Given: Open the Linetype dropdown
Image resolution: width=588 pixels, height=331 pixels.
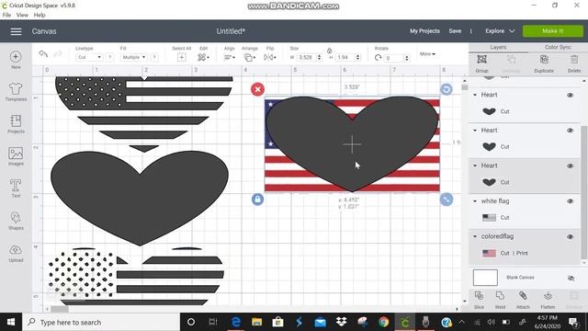Looking at the screenshot, I should click(x=89, y=57).
